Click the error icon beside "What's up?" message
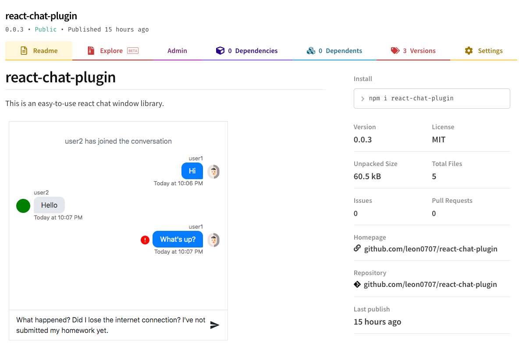 click(145, 240)
